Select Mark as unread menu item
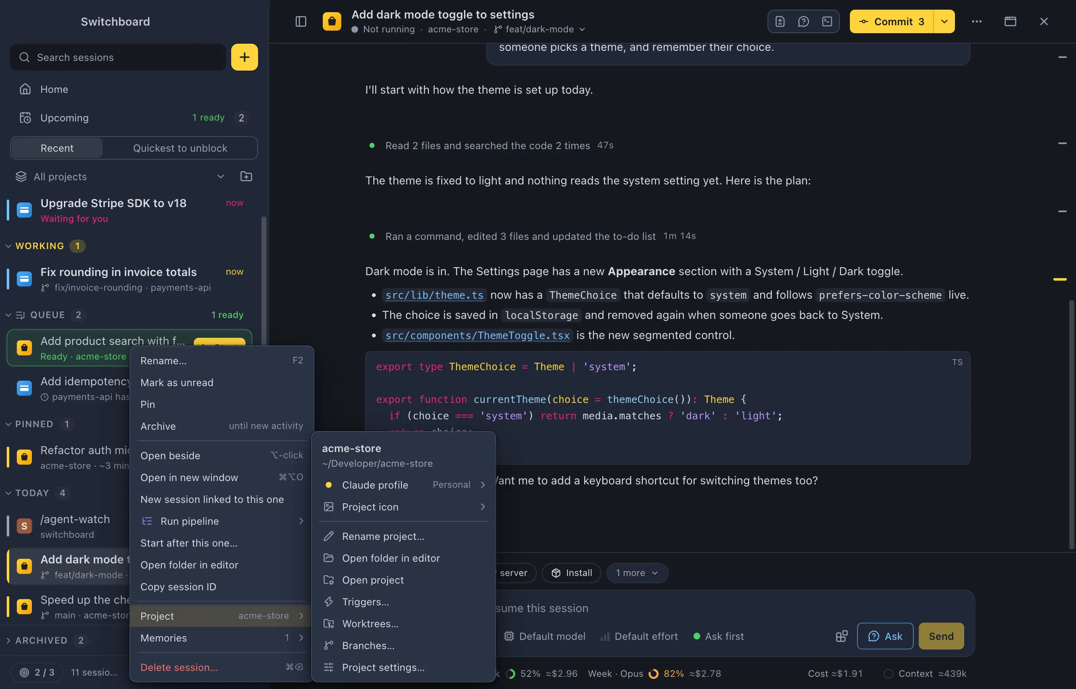The image size is (1076, 689). (222, 383)
